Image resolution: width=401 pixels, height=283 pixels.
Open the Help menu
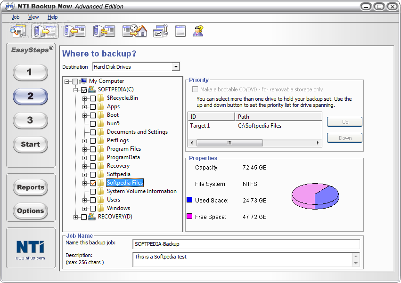(52, 17)
